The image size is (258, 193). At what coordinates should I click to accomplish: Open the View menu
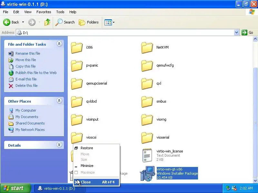(x=28, y=12)
